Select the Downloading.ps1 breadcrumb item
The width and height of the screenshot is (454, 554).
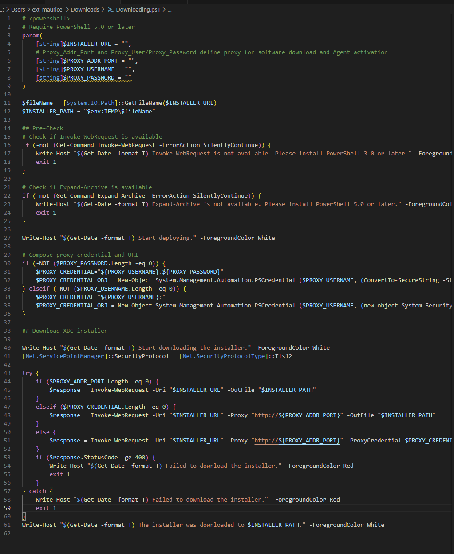(139, 9)
